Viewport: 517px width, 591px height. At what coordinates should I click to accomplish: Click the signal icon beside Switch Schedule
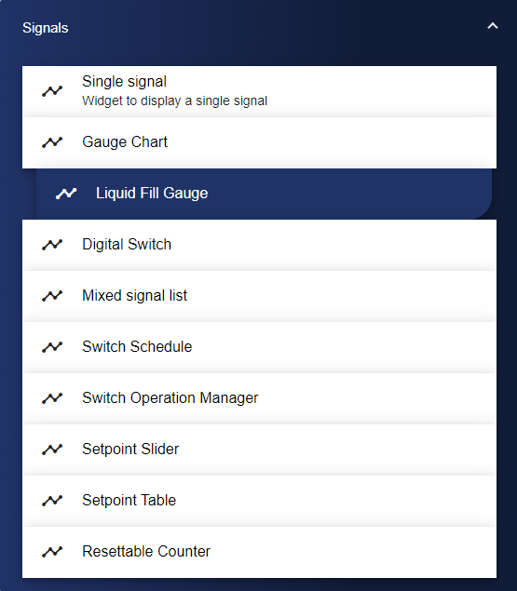point(52,347)
